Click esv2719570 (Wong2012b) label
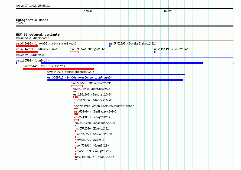Viewport: 241px width, 170px height. click(87, 49)
